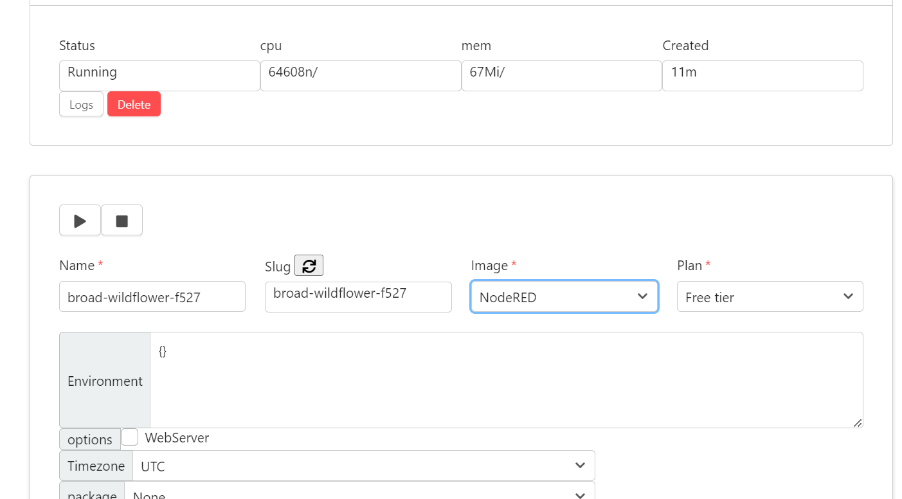Click the Status field showing Running
The image size is (902, 499).
159,76
